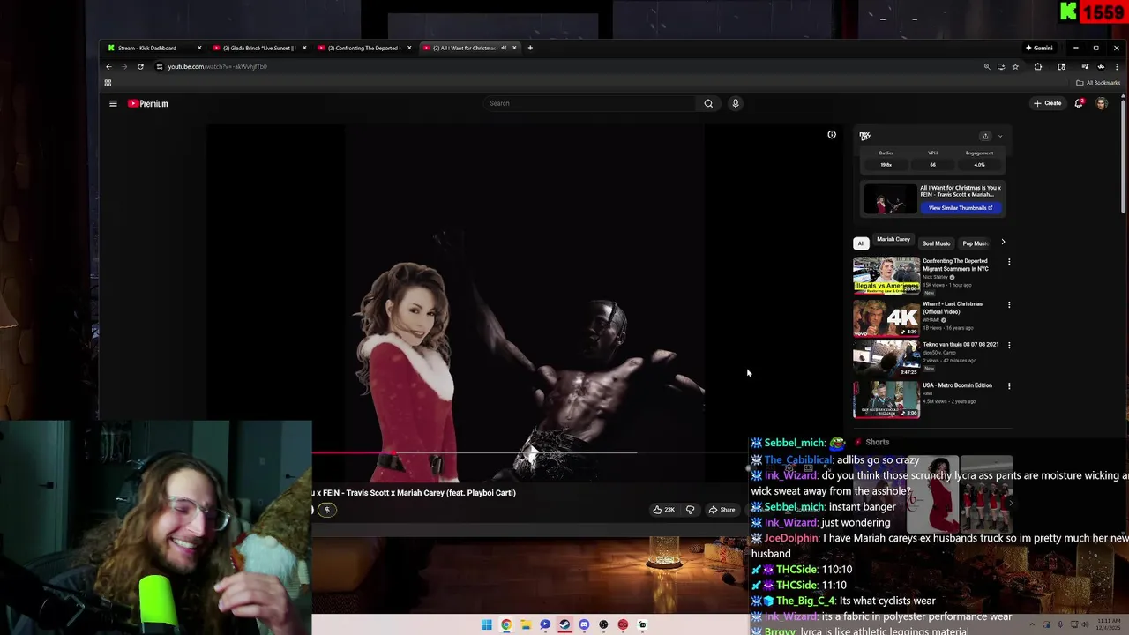Collapse the thumbnail stats panel chevron
This screenshot has height=635, width=1129.
click(x=999, y=136)
